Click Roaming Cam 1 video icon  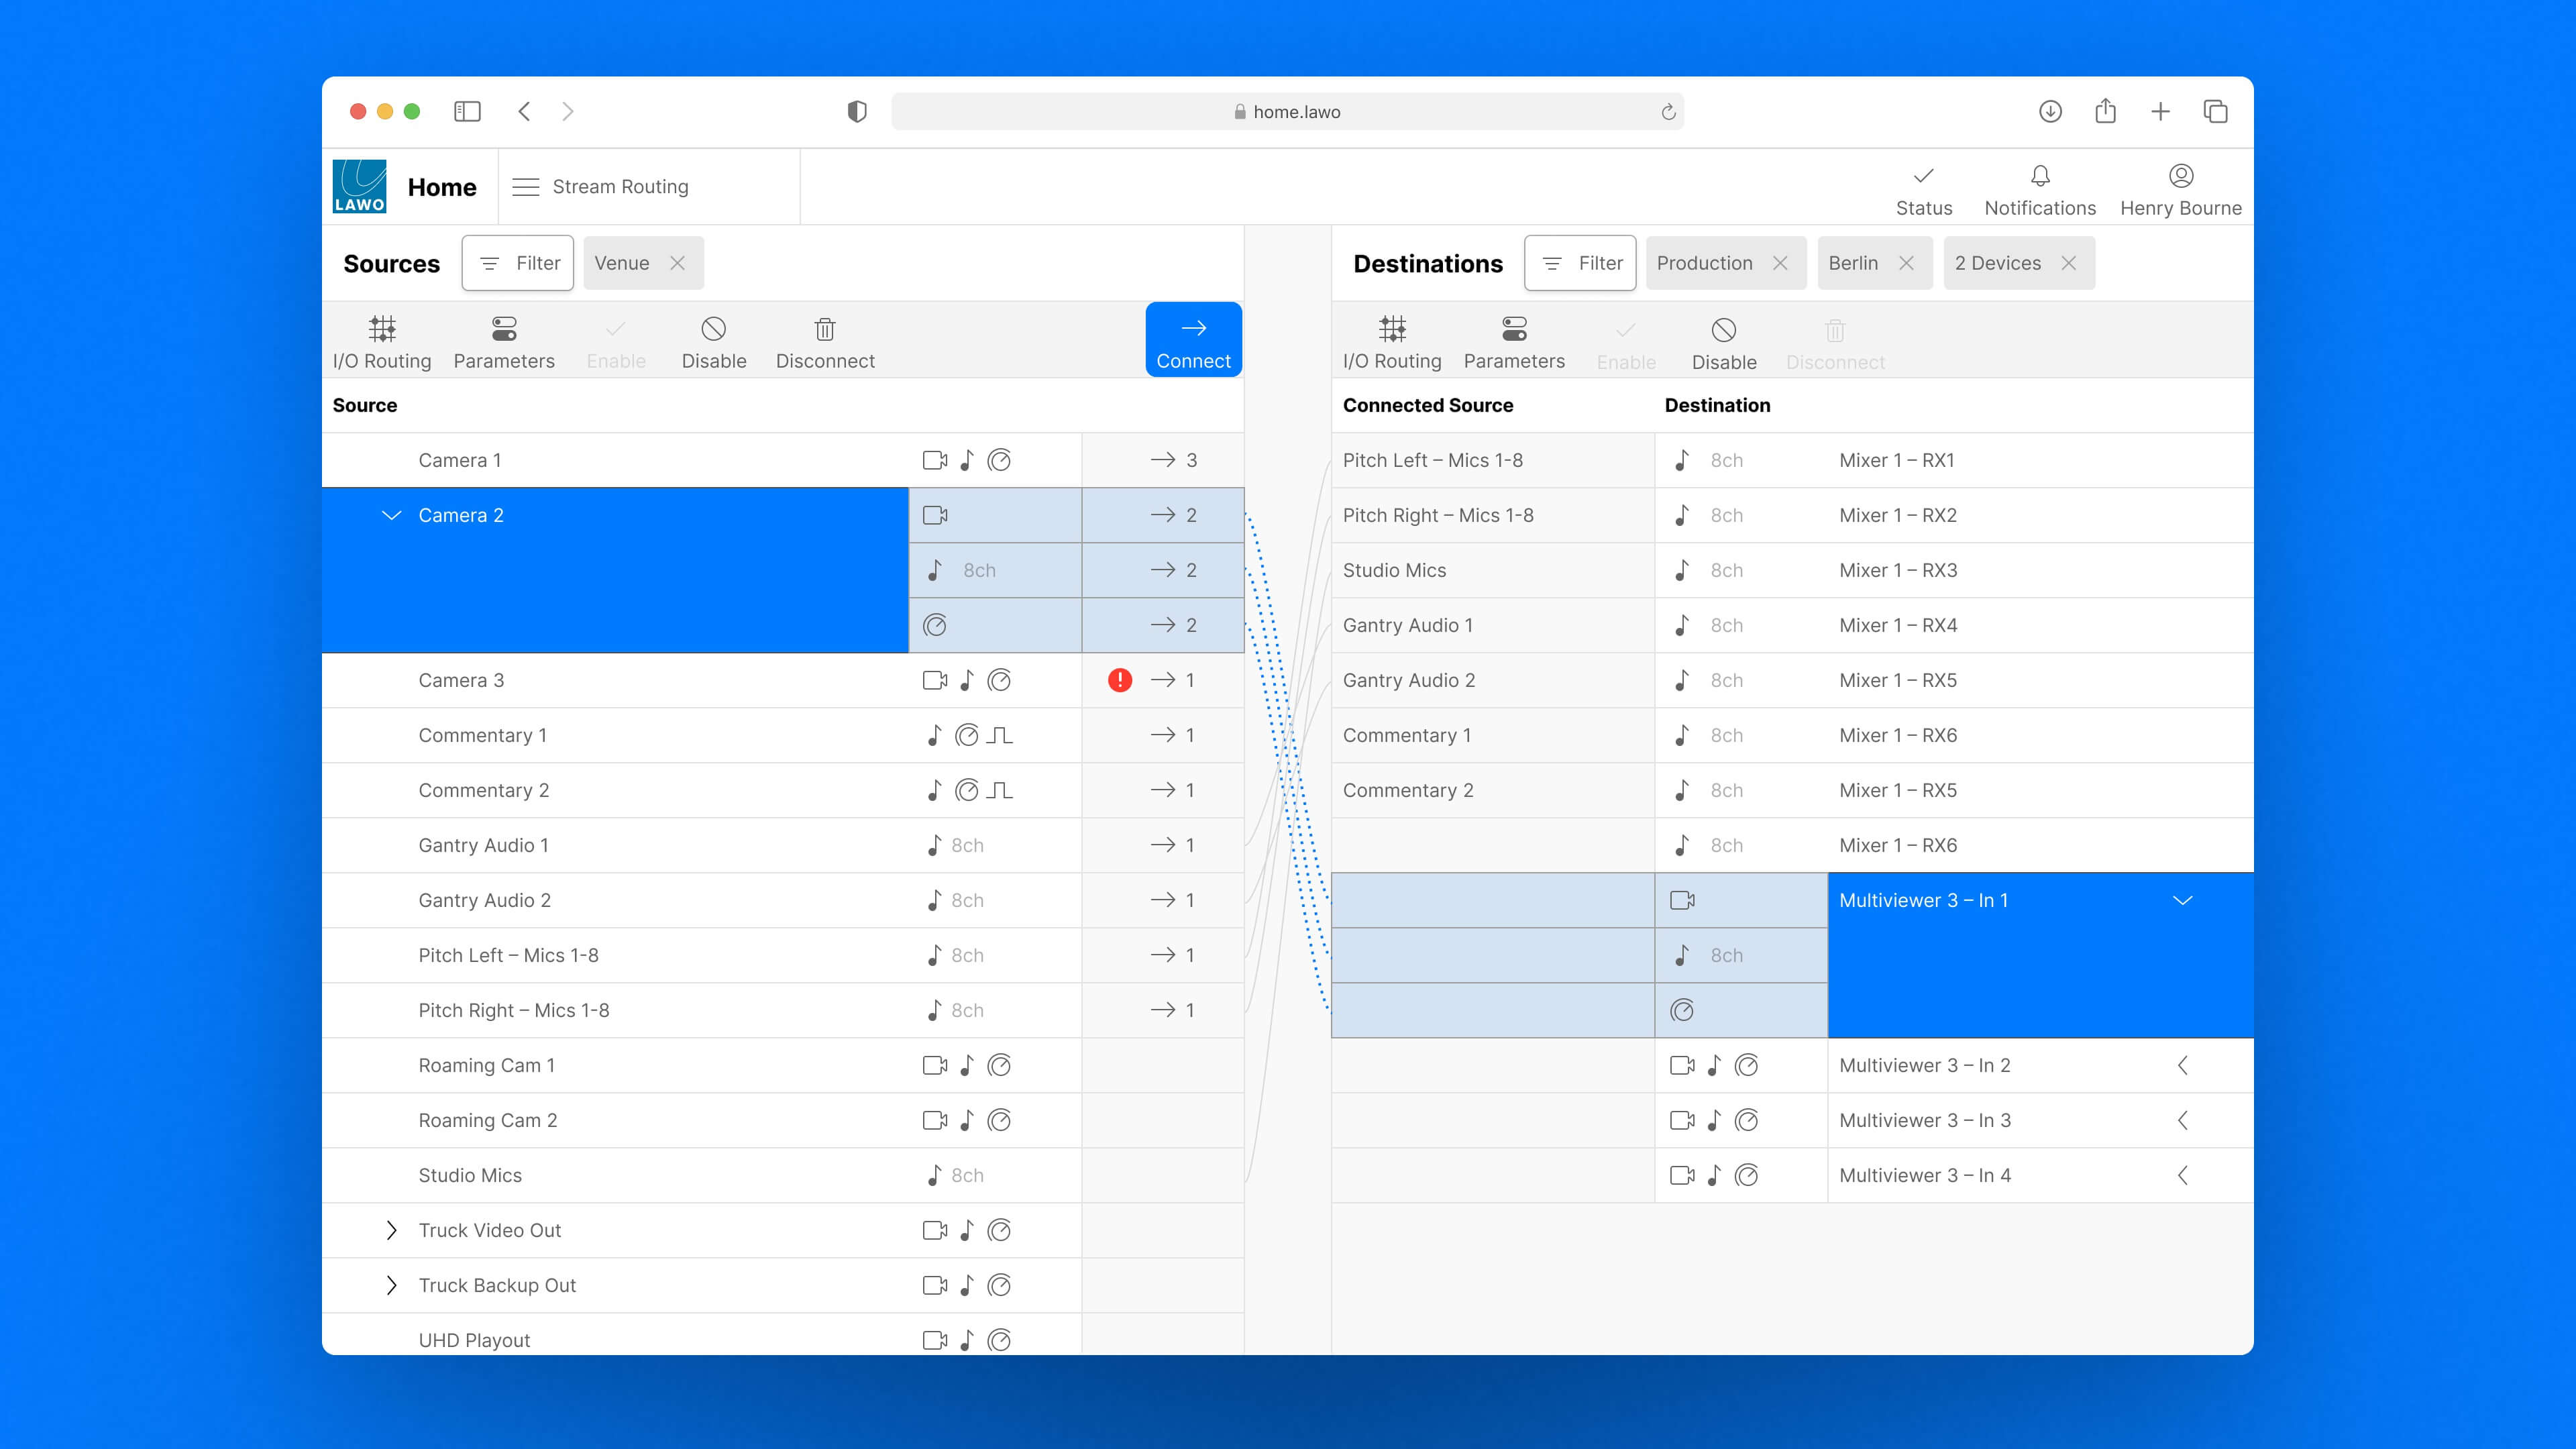[935, 1065]
